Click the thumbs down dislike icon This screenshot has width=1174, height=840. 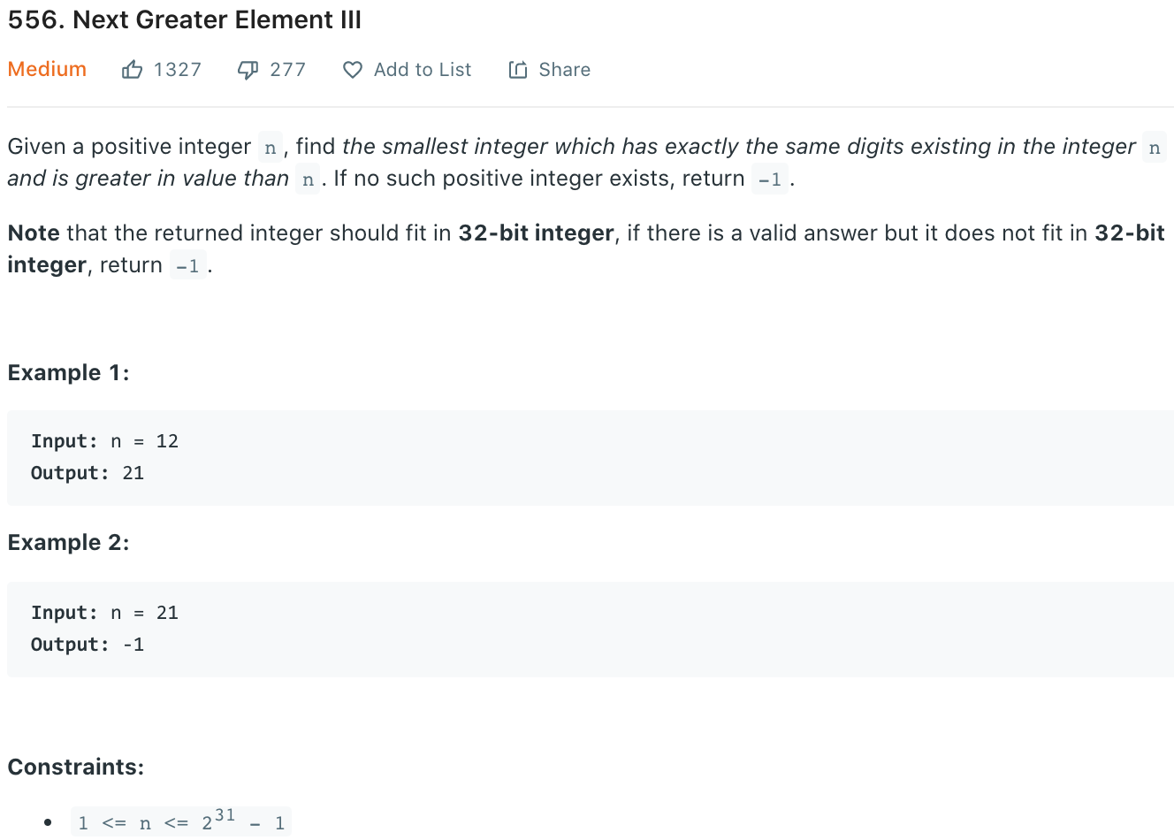tap(248, 69)
